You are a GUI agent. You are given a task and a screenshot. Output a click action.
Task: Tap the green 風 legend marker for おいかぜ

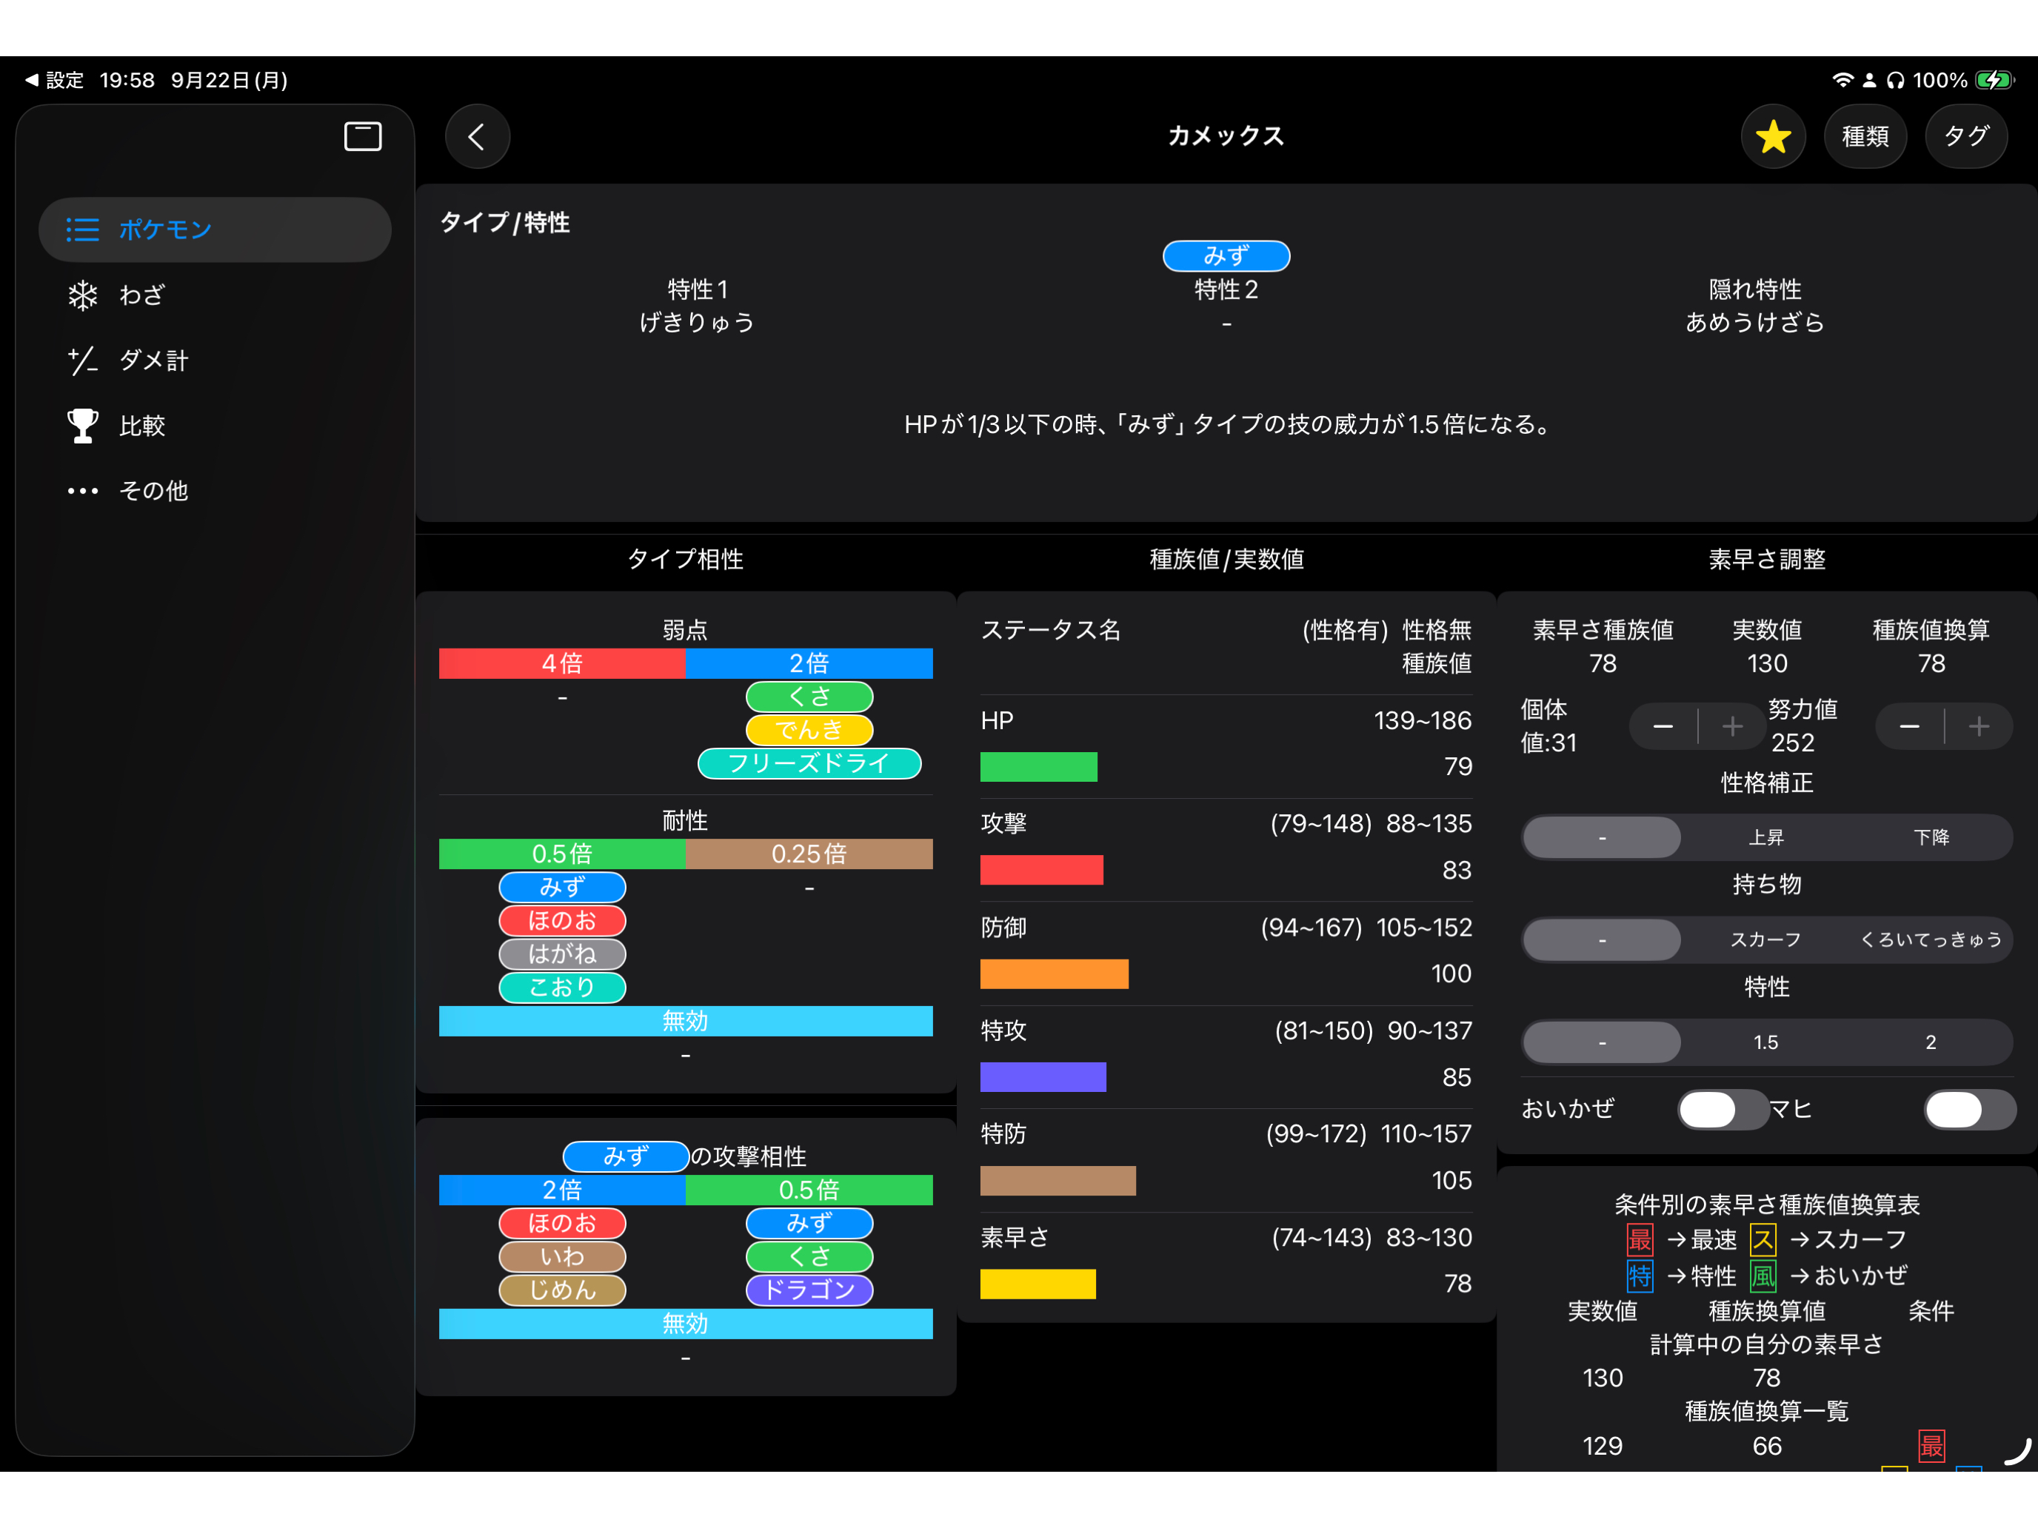point(1763,1276)
